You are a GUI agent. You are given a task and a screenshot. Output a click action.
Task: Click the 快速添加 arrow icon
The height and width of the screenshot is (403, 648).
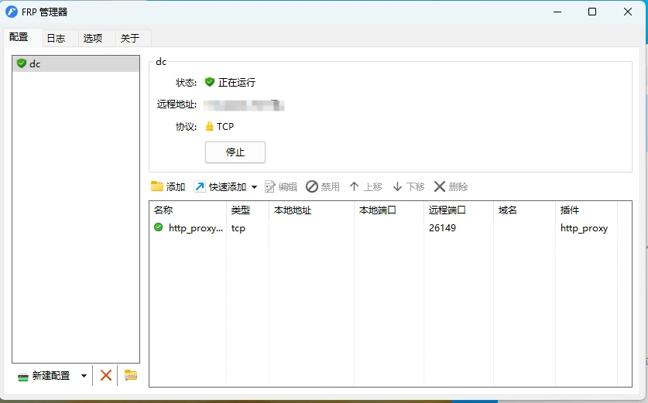(x=200, y=186)
